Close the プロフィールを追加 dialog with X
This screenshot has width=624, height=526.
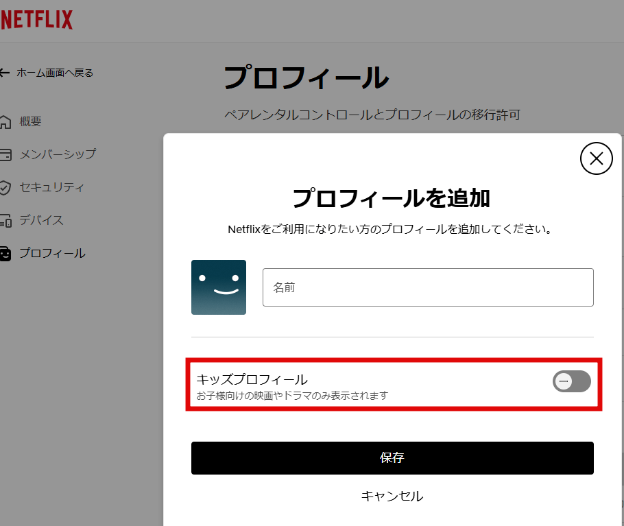(596, 159)
